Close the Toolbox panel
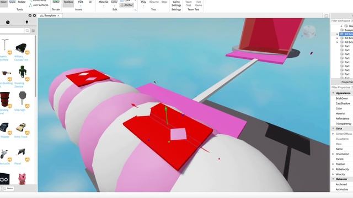The height and width of the screenshot is (198, 353). pos(34,15)
